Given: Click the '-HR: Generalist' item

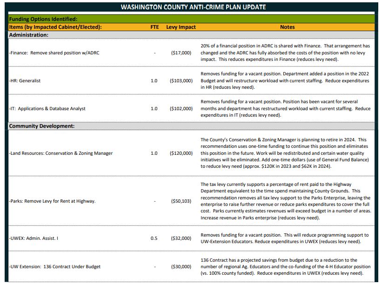Looking at the screenshot, I should click(25, 80).
